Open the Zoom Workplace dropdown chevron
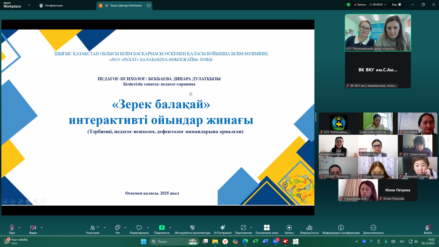 click(x=29, y=5)
